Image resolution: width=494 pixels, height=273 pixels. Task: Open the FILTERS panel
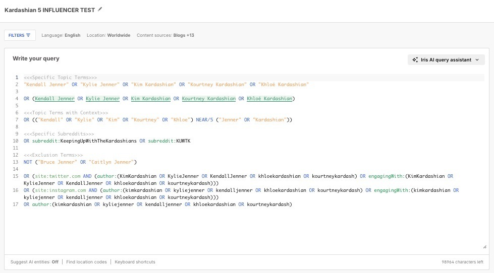[20, 35]
